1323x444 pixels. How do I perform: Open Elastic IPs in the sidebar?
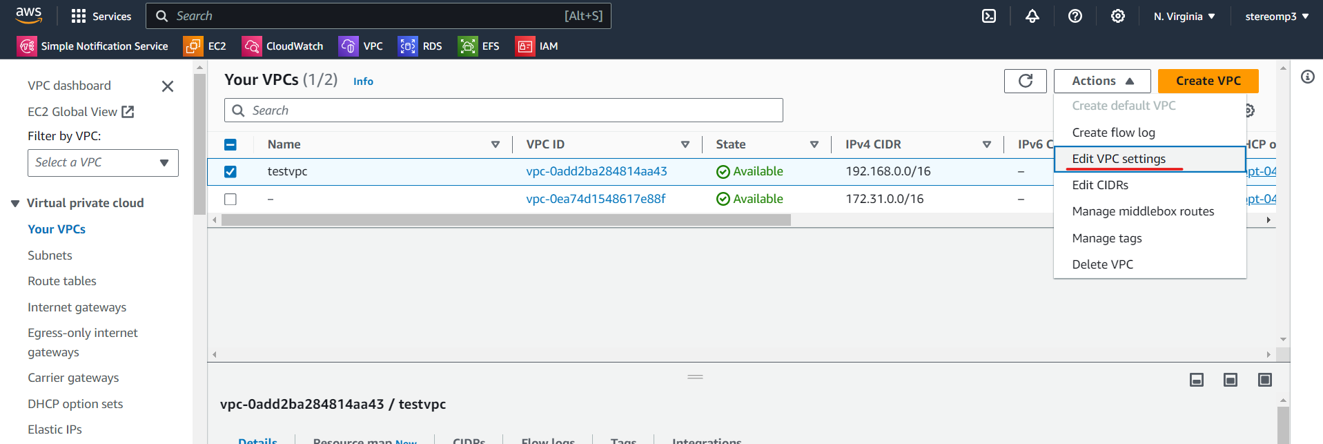click(x=55, y=429)
